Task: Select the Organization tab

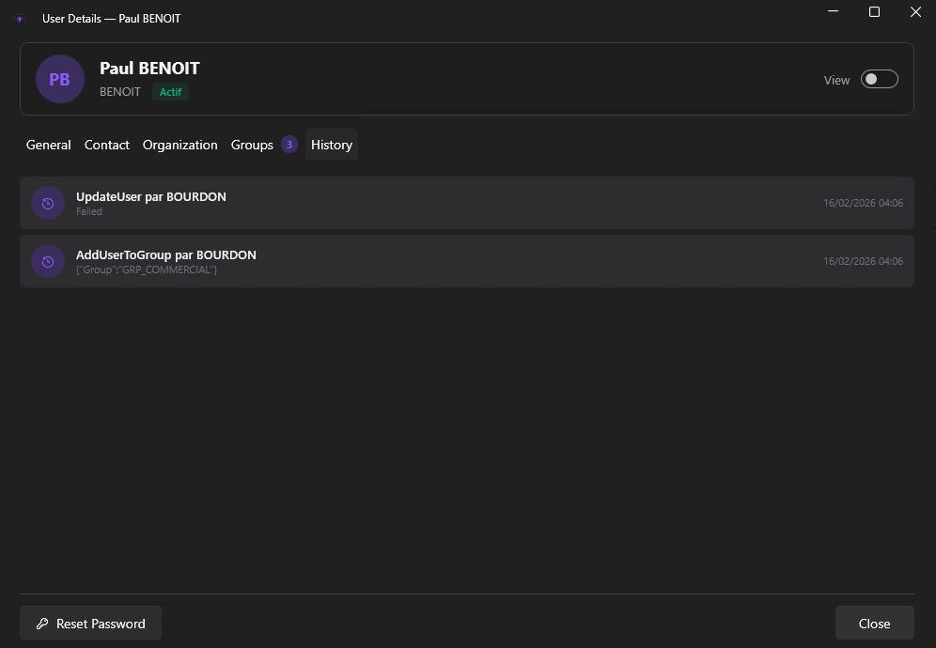Action: point(179,144)
